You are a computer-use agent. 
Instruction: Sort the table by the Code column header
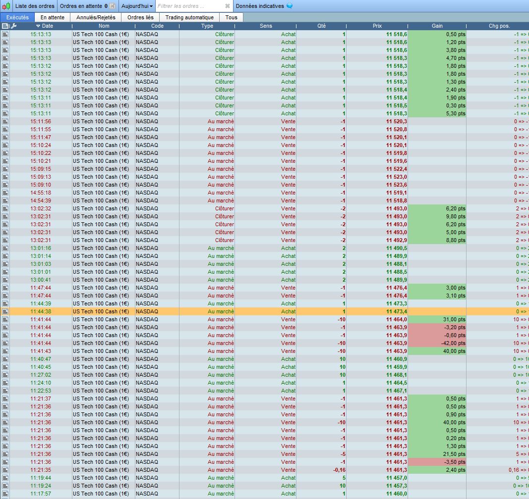(157, 26)
